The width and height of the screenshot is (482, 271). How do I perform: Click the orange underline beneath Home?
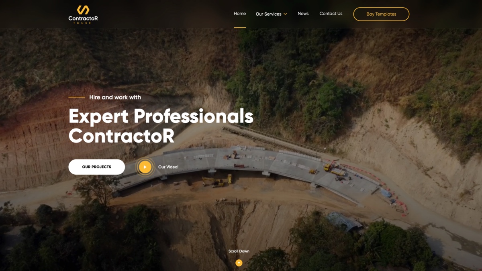(x=240, y=27)
